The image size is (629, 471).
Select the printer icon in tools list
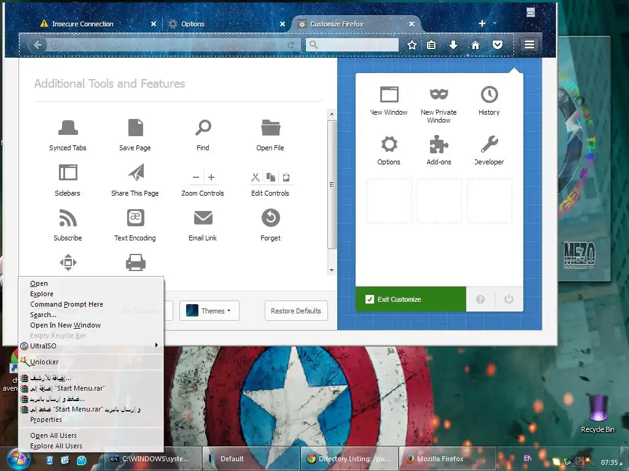coord(136,262)
